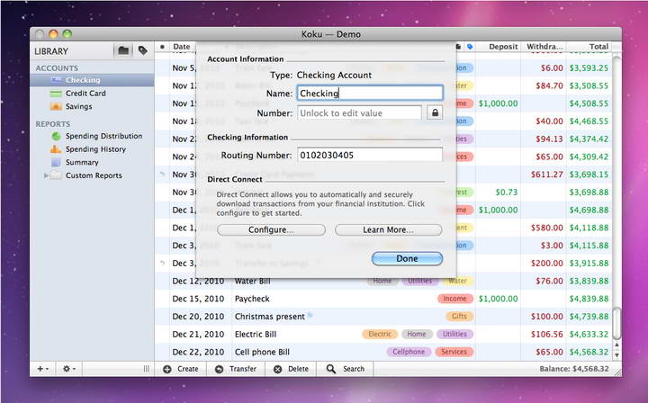The width and height of the screenshot is (648, 403).
Task: Select the Checking account icon
Action: [56, 80]
